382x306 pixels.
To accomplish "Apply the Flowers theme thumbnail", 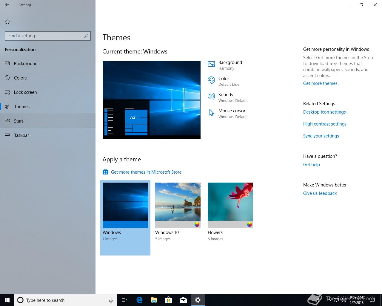I will click(230, 205).
